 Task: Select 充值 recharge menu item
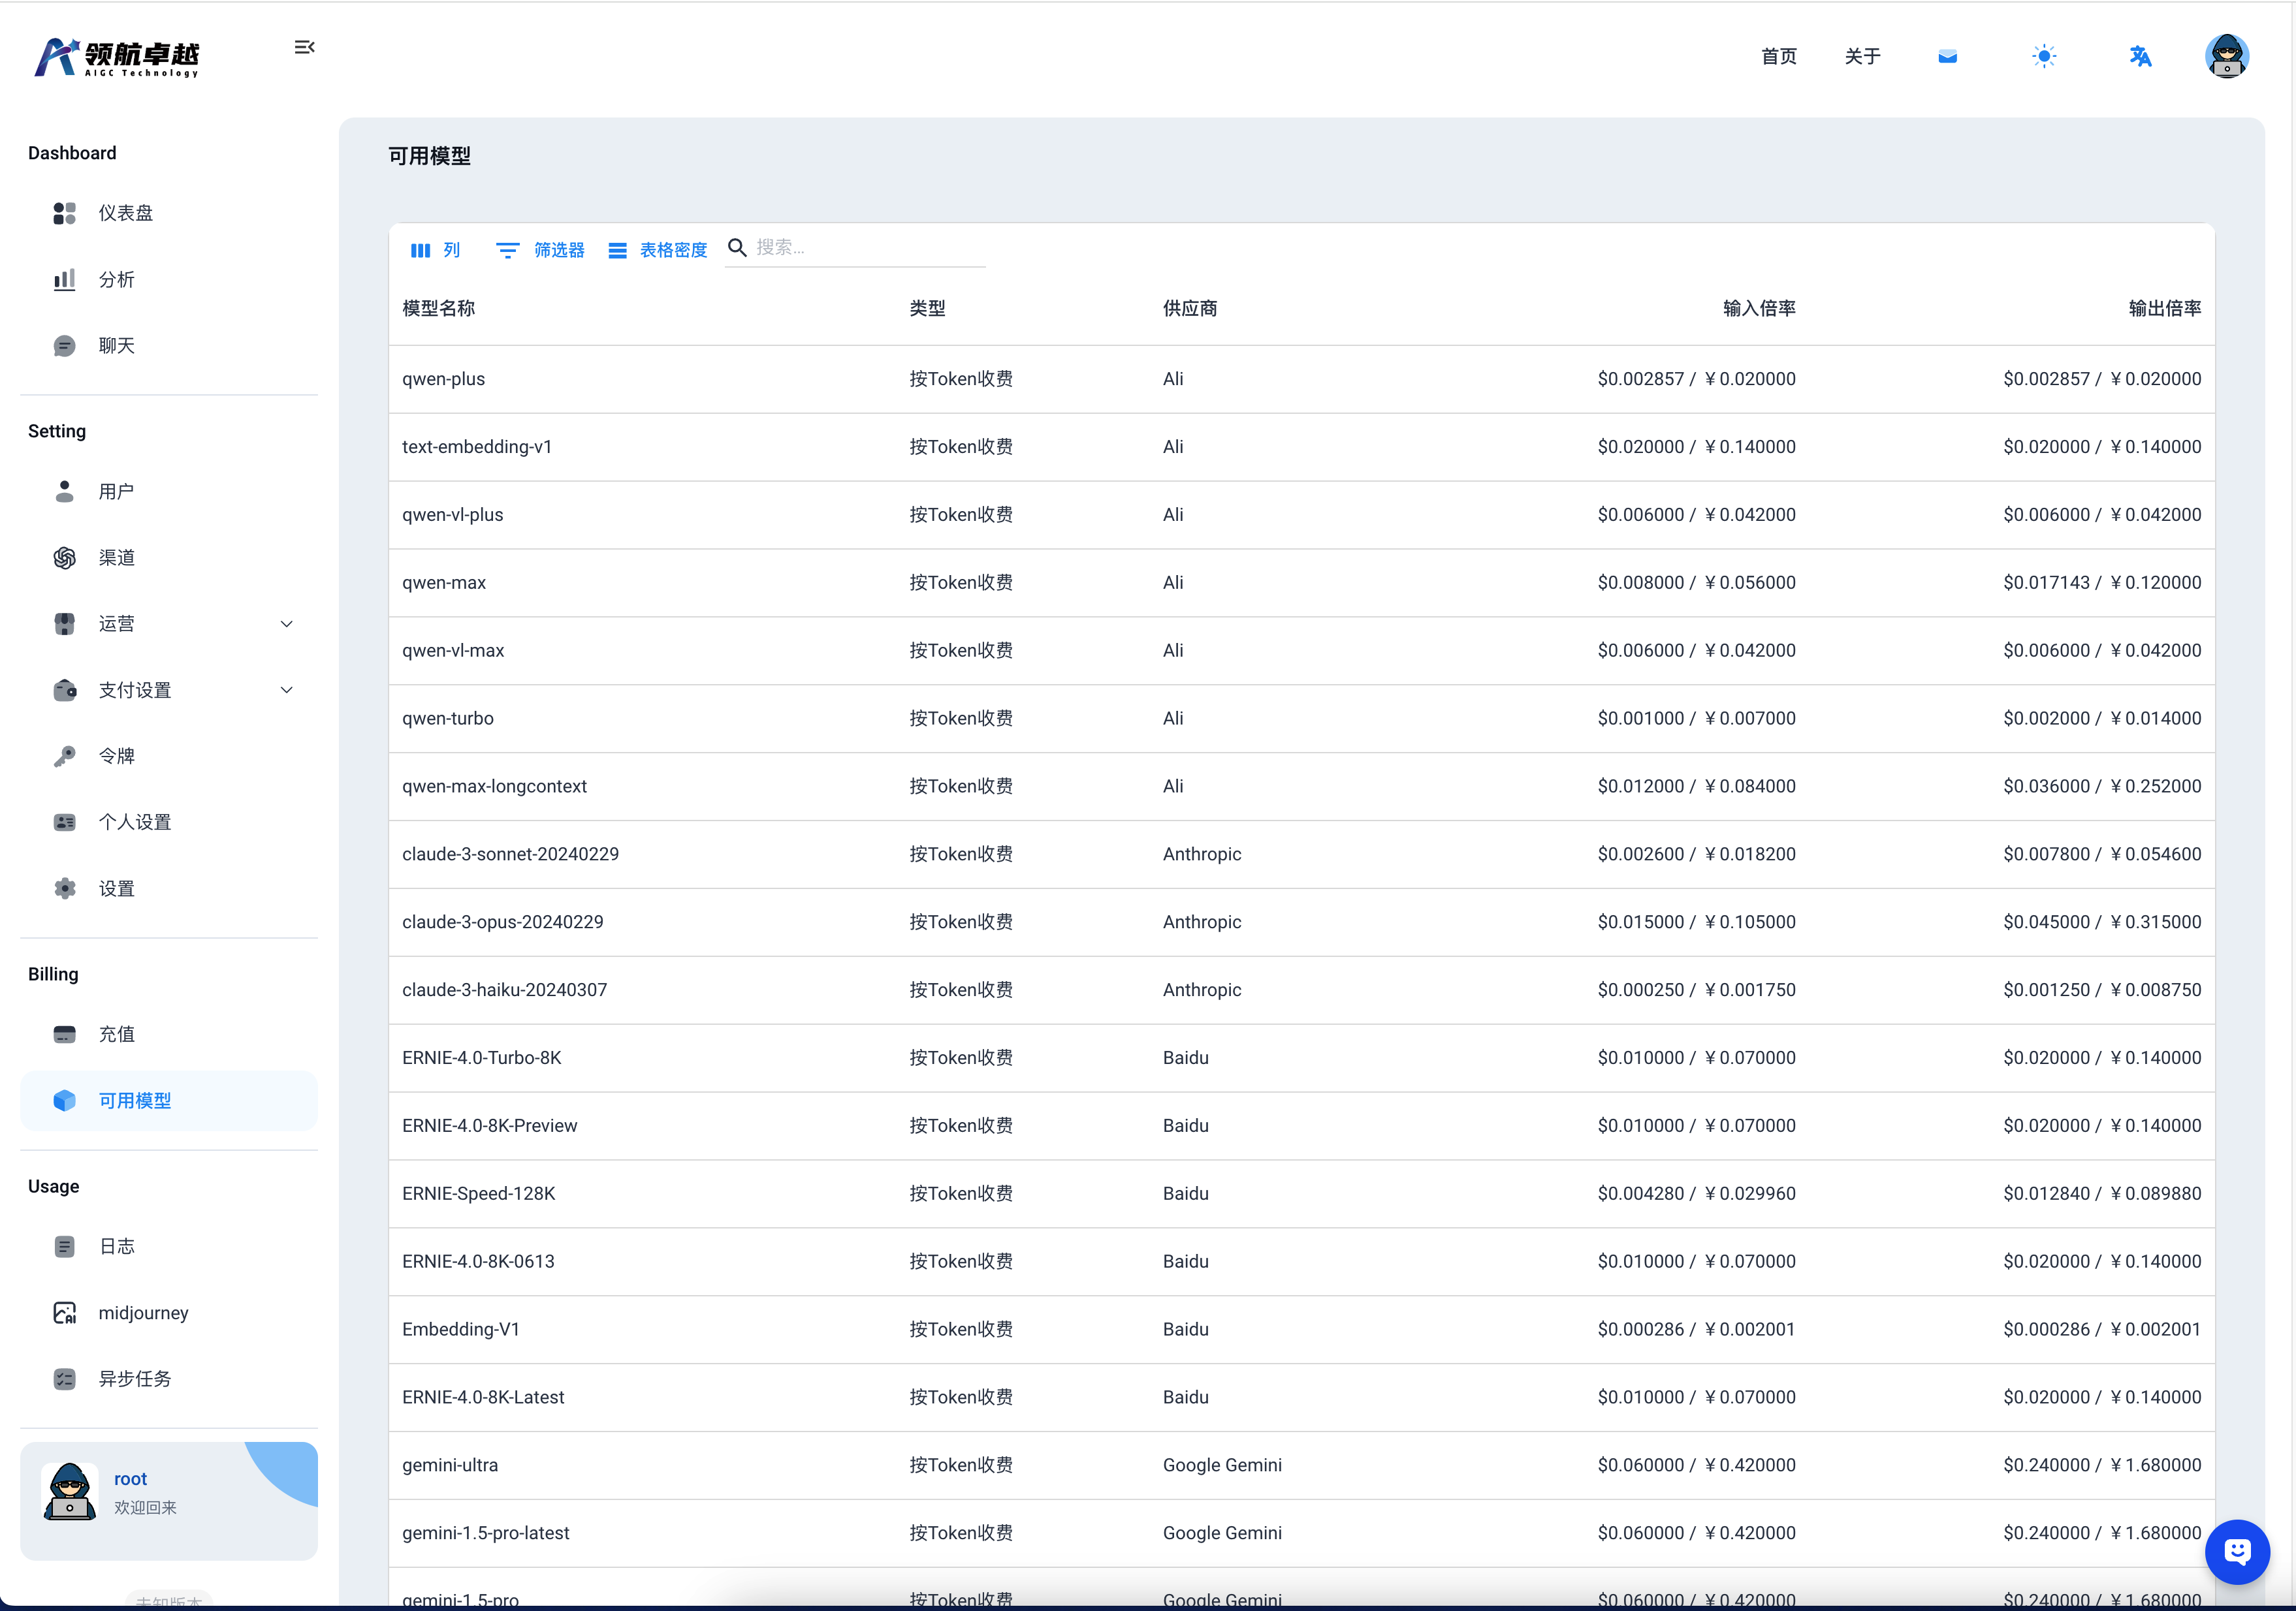pos(117,1035)
